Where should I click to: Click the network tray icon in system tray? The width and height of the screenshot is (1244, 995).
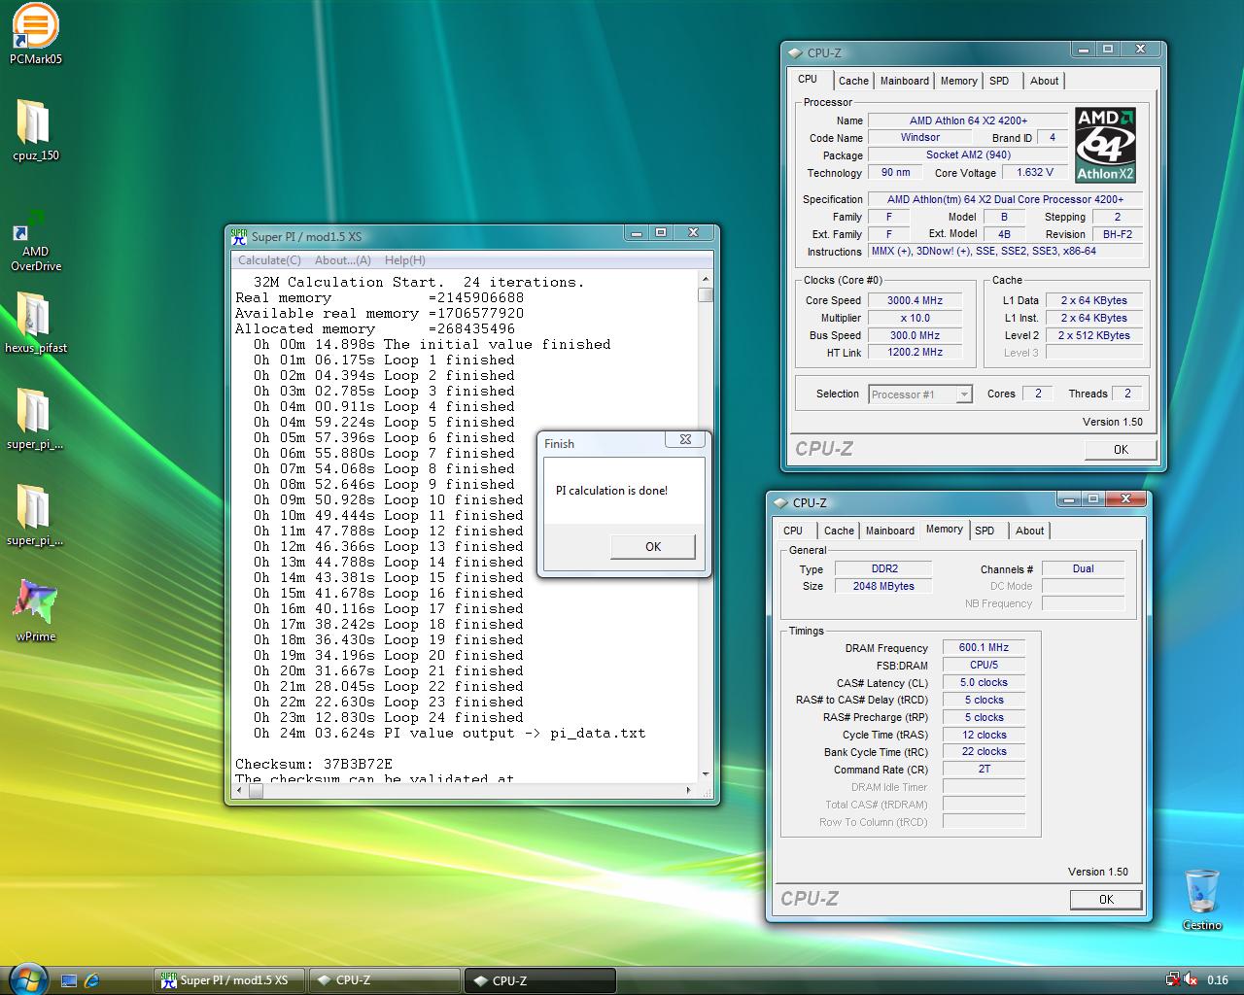click(x=1173, y=979)
